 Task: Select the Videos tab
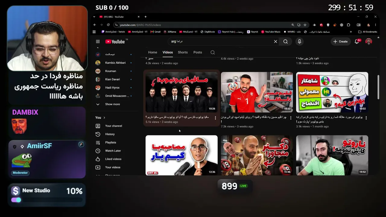(x=168, y=52)
